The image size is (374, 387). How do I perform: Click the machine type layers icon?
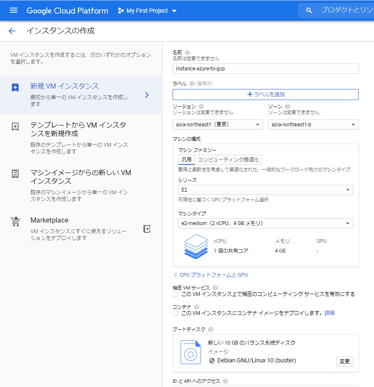(x=196, y=247)
